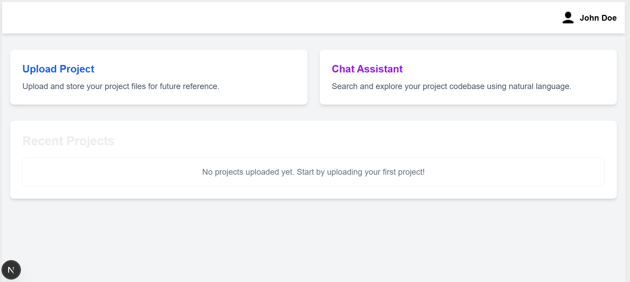Click the Upload Project card description text

click(x=121, y=87)
